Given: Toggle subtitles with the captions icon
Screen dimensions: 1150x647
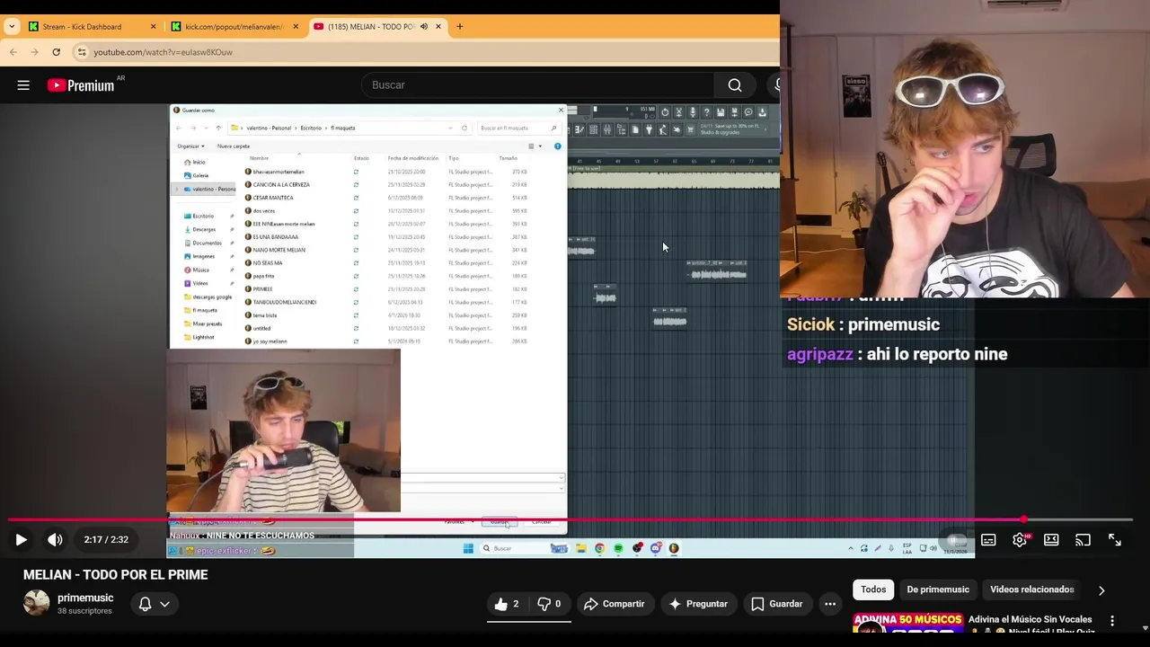Looking at the screenshot, I should pos(988,540).
